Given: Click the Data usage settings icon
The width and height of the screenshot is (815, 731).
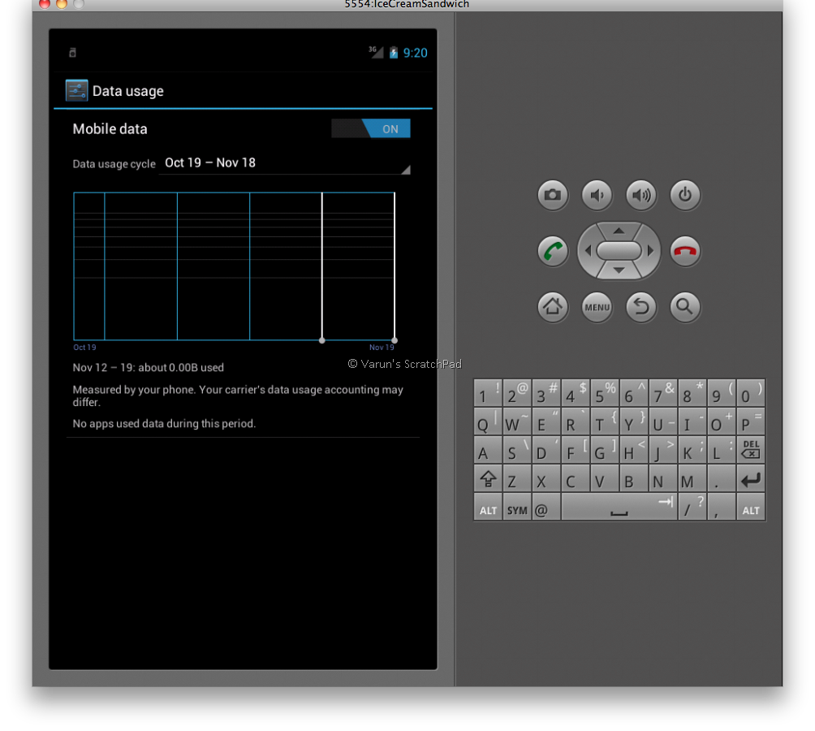Looking at the screenshot, I should click(76, 90).
